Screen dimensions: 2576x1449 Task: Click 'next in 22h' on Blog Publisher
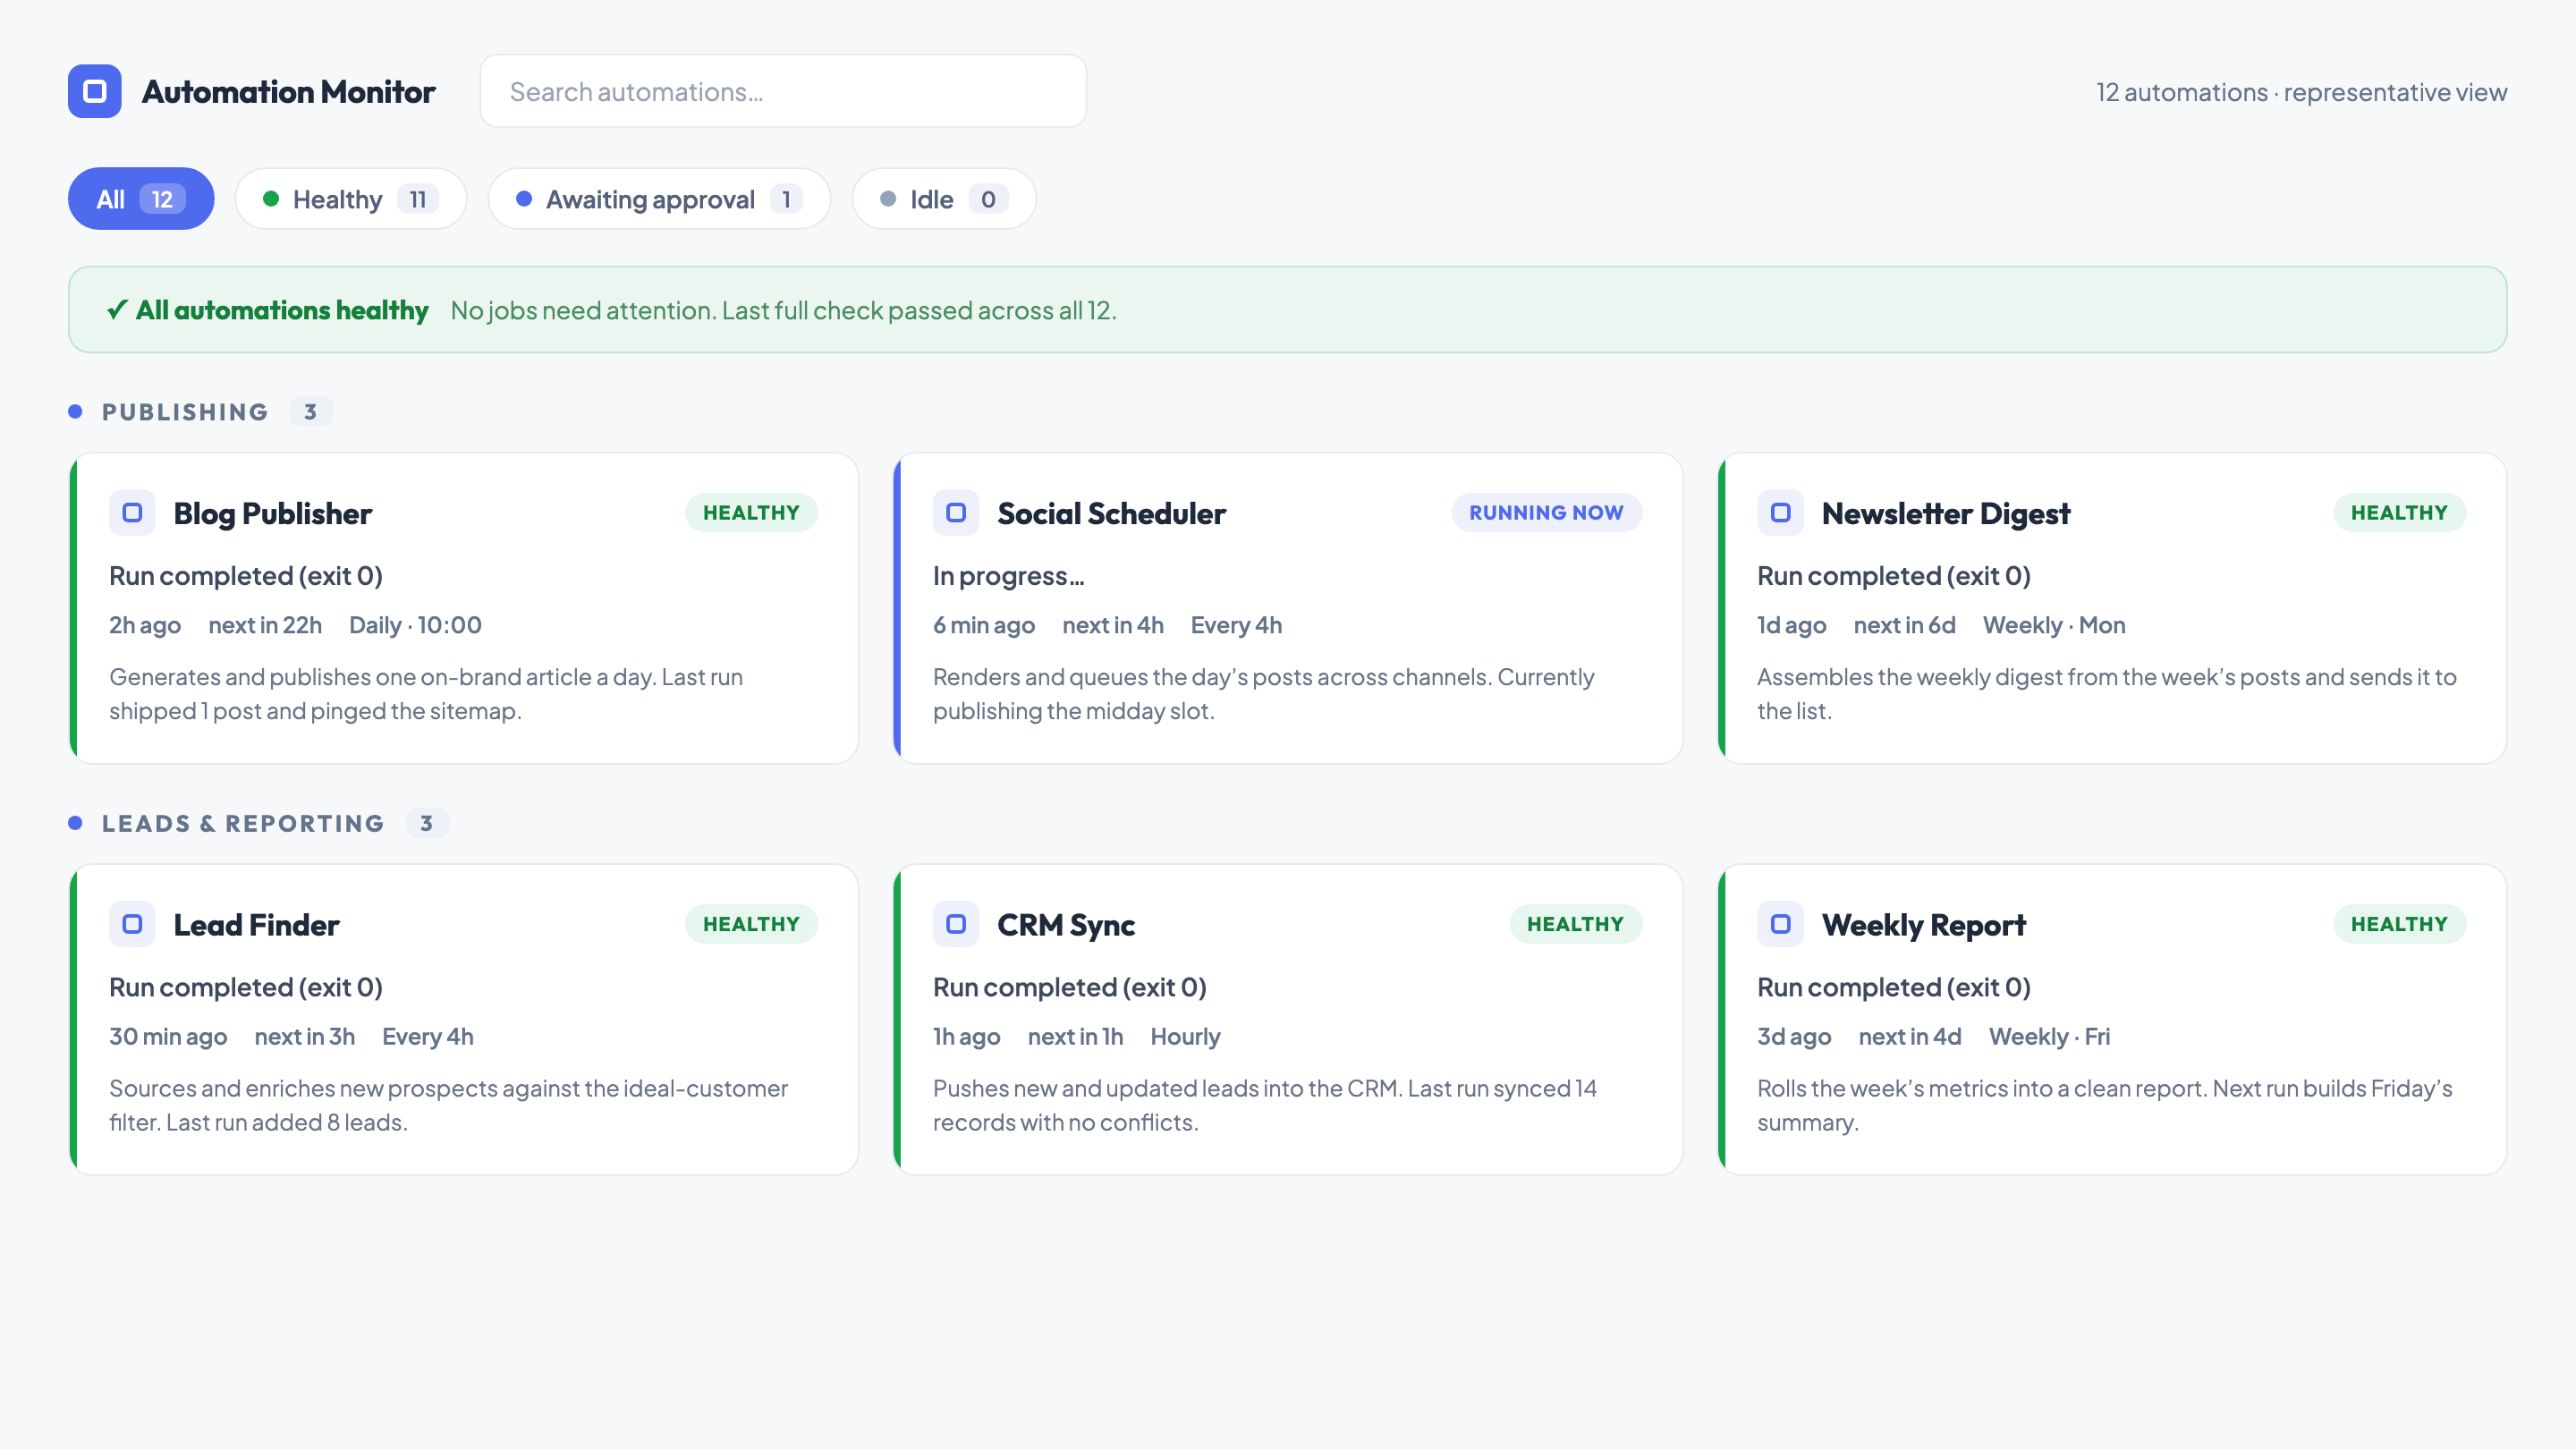265,625
